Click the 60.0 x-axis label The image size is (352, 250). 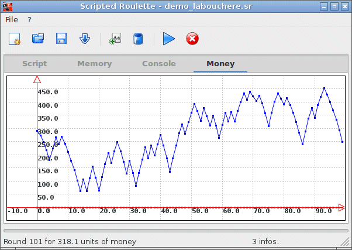pos(231,211)
